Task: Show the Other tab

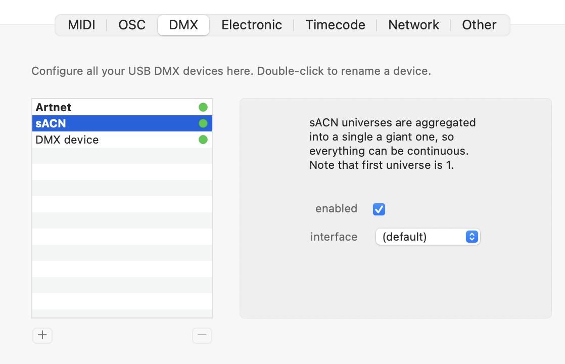Action: pyautogui.click(x=479, y=25)
